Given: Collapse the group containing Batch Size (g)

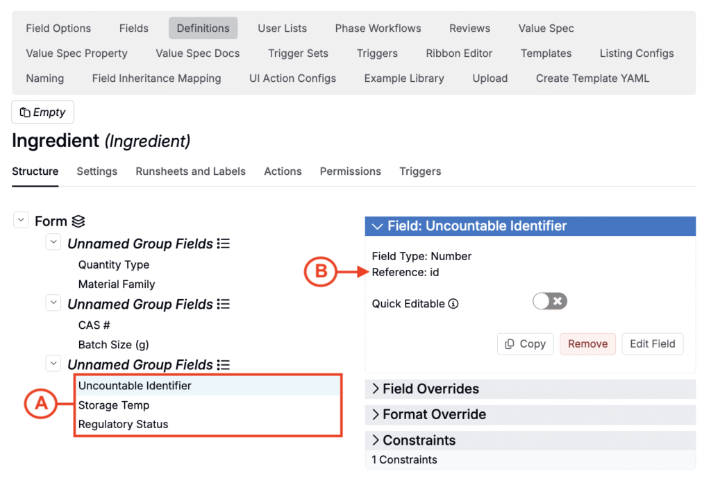Looking at the screenshot, I should pyautogui.click(x=53, y=303).
